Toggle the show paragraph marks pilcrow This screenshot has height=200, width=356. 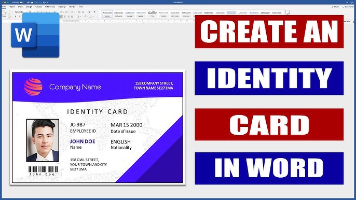[x=94, y=12]
